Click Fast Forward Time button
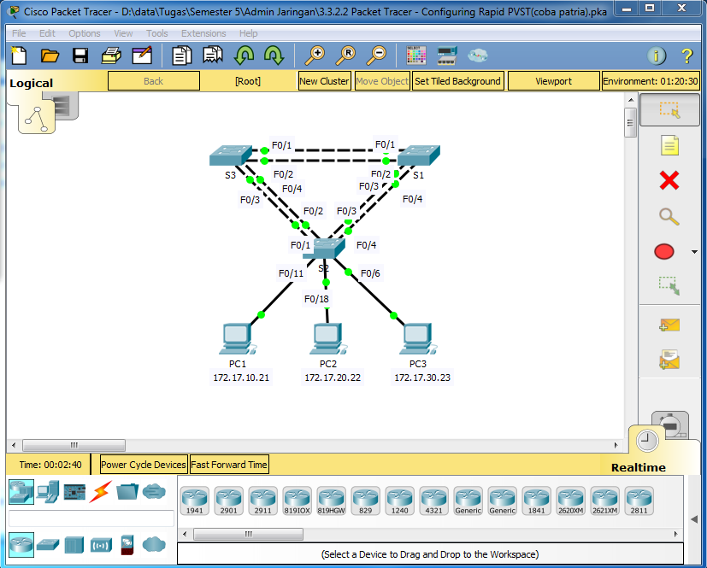707x568 pixels. [229, 465]
